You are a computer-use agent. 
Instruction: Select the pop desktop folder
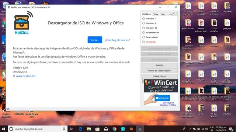coord(201,110)
